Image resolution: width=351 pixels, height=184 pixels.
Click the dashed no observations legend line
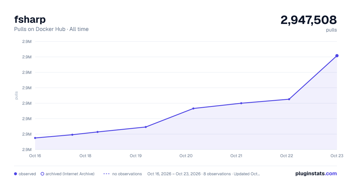(x=106, y=174)
